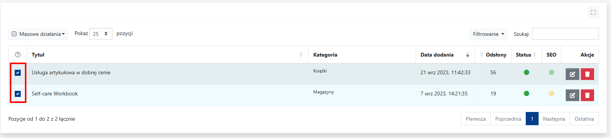611x138 pixels.
Task: Edit the Self-care Workbook entry
Action: [573, 95]
